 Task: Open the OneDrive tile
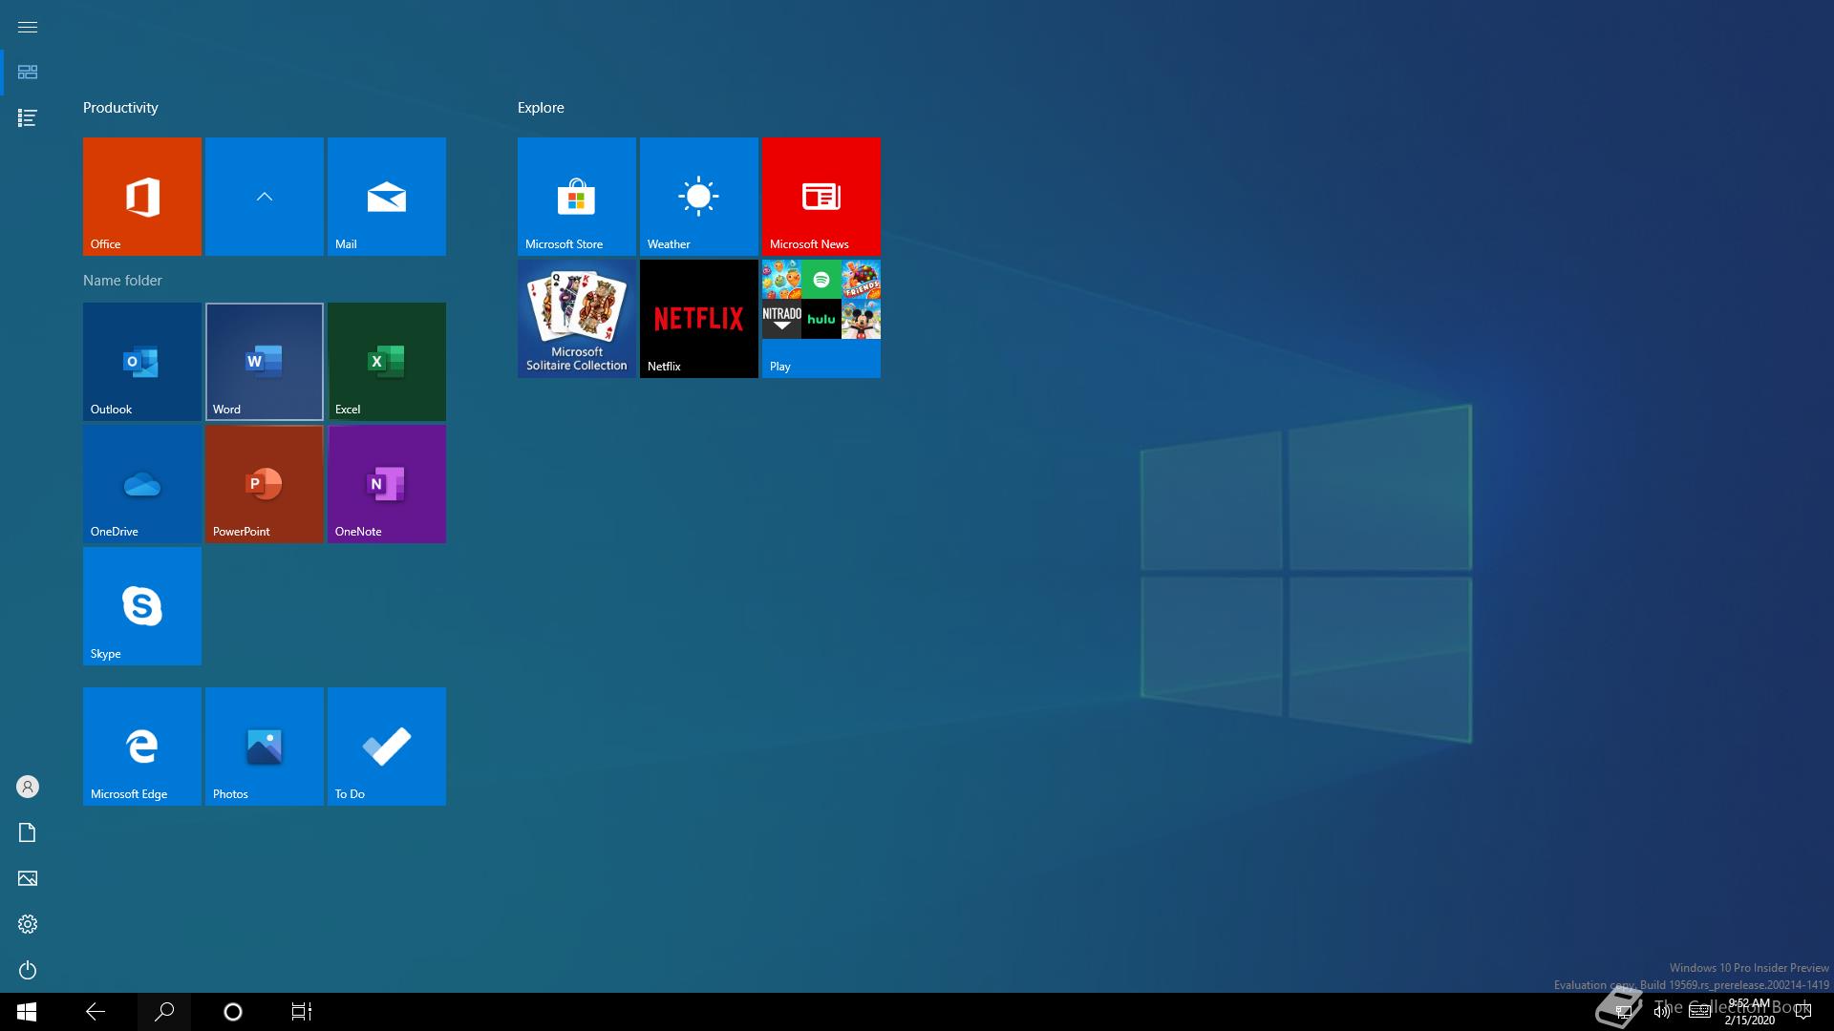(141, 484)
